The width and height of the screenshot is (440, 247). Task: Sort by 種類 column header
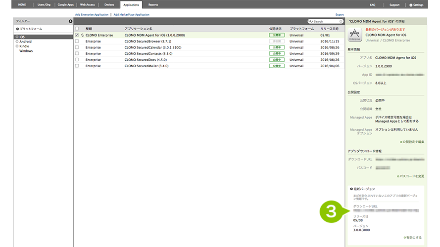89,29
